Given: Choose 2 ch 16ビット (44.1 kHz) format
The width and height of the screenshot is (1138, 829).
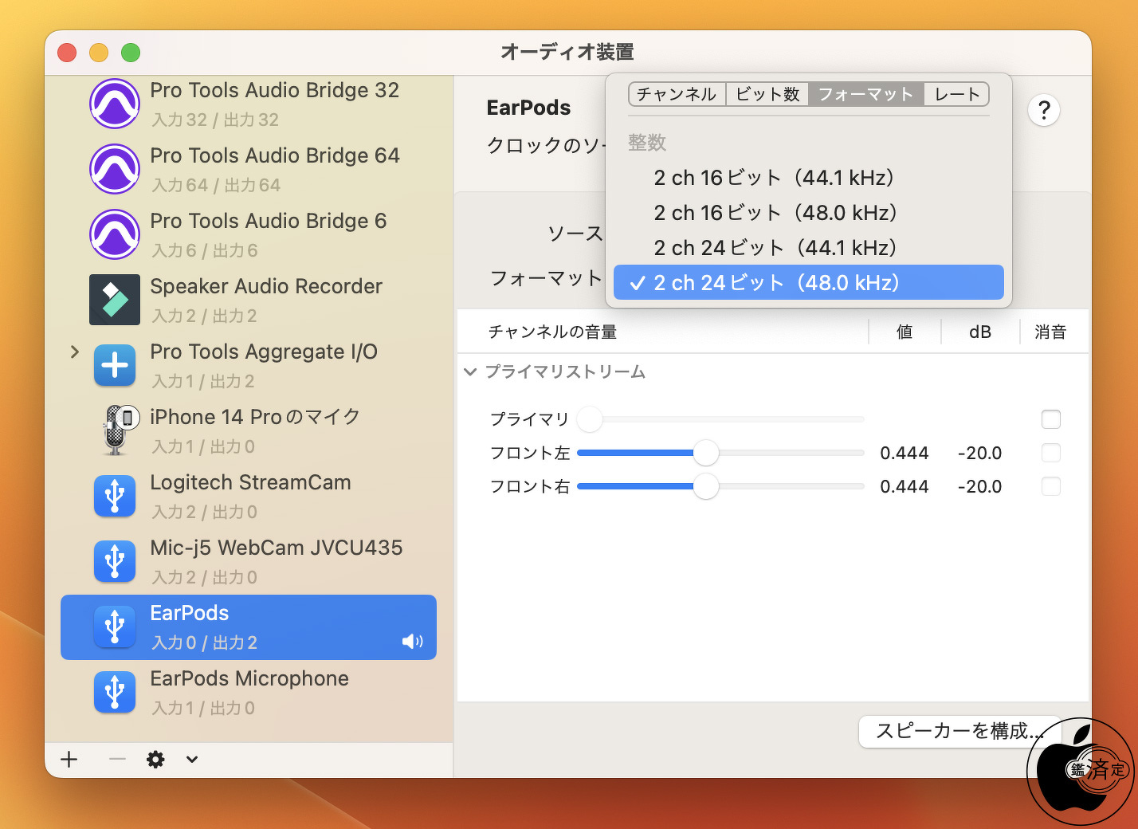Looking at the screenshot, I should (773, 178).
